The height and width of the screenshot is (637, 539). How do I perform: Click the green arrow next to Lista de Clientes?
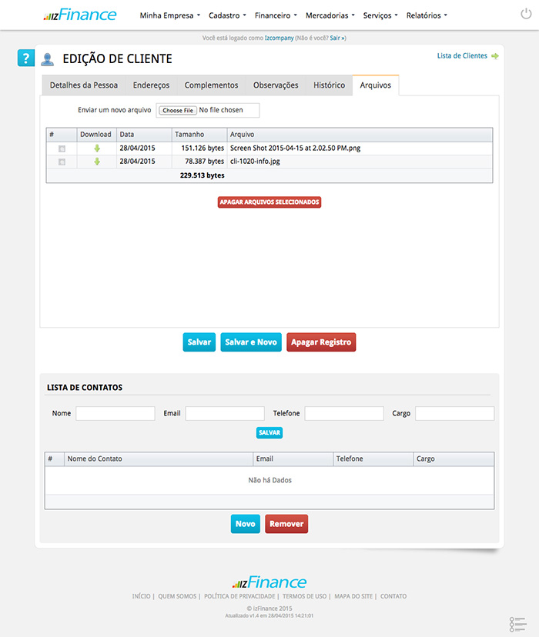click(x=494, y=56)
